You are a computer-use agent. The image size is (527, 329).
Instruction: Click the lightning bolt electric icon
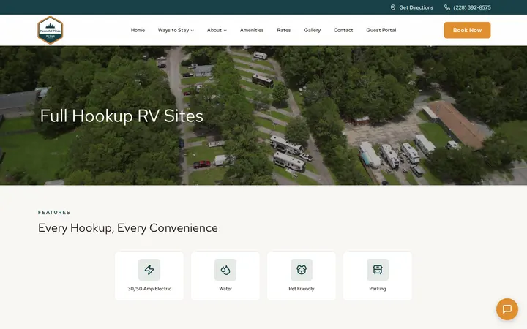pos(149,270)
